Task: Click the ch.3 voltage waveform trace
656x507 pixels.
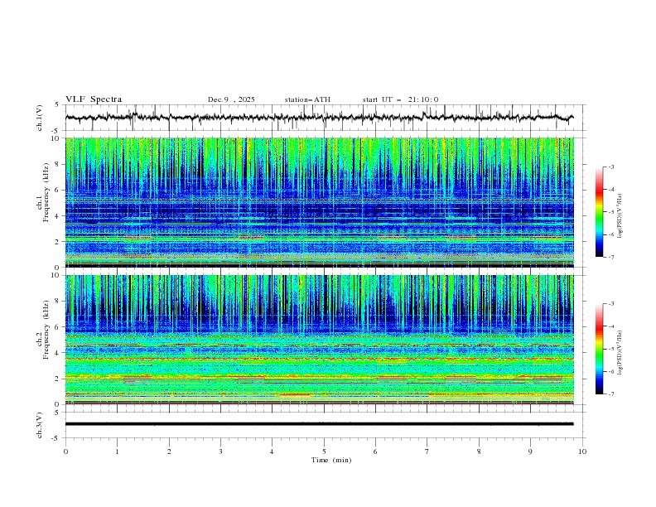Action: [x=320, y=424]
